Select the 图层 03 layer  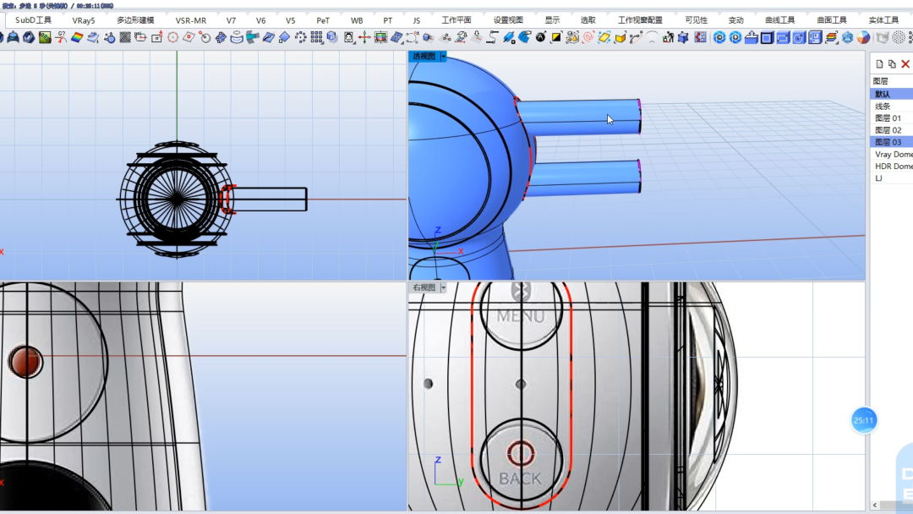[892, 142]
